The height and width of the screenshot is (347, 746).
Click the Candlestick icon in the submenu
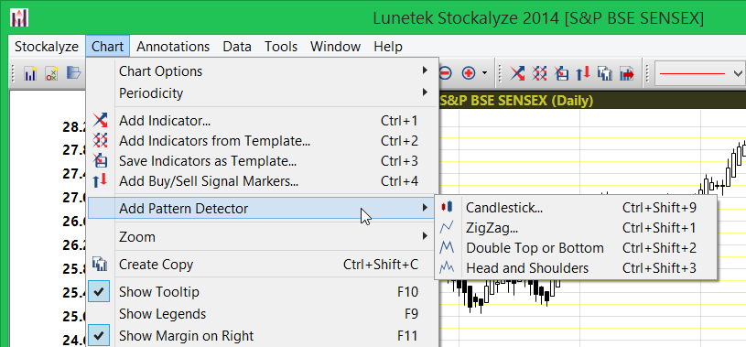coord(447,207)
